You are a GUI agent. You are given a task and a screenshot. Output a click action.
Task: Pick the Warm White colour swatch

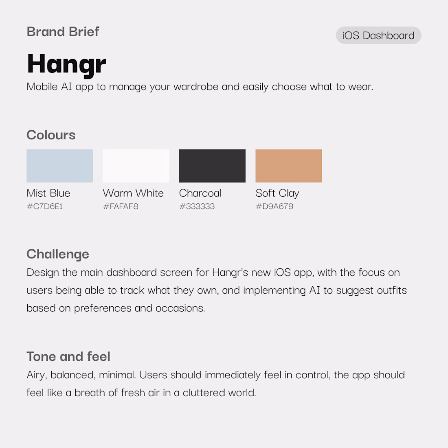tap(136, 166)
